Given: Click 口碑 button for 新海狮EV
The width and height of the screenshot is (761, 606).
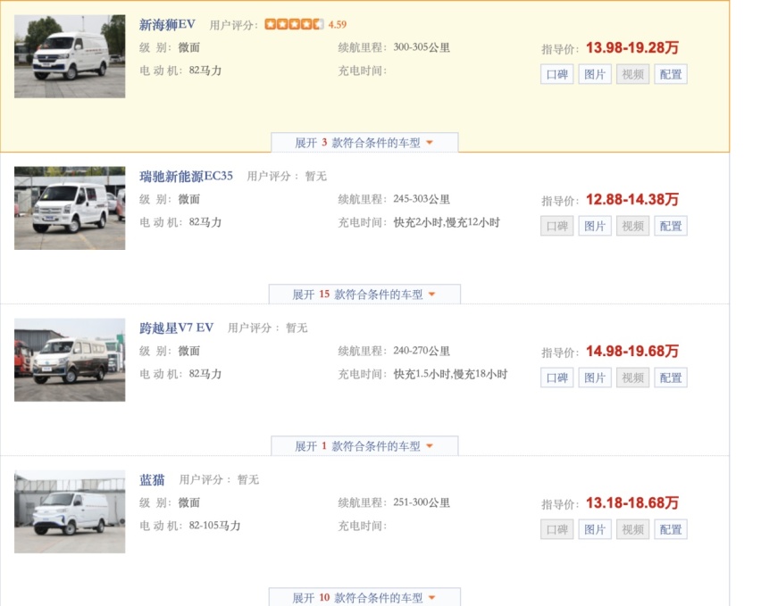Looking at the screenshot, I should (x=556, y=74).
